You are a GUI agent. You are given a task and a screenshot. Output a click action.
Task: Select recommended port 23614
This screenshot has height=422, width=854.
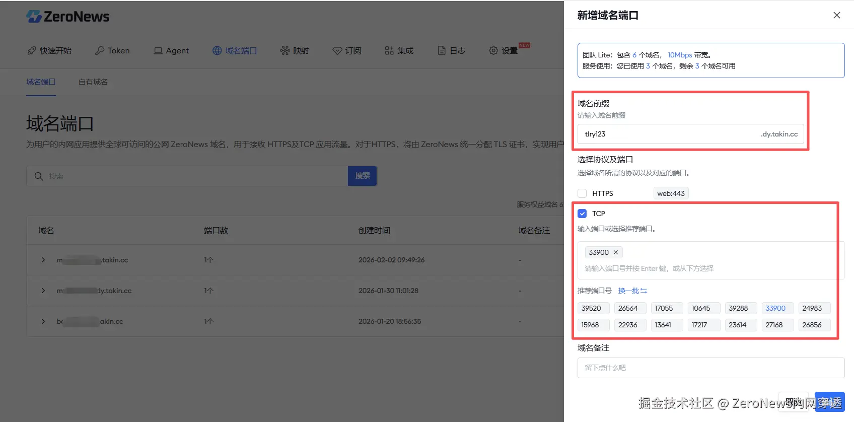click(x=741, y=325)
